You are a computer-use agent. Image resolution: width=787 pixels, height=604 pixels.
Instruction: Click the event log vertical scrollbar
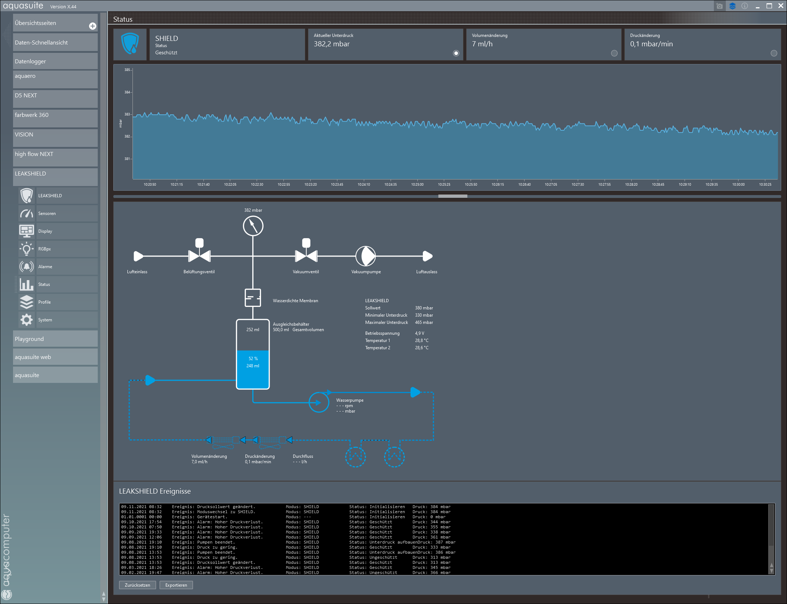[771, 539]
